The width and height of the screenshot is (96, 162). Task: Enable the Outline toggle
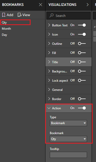[x=82, y=44]
